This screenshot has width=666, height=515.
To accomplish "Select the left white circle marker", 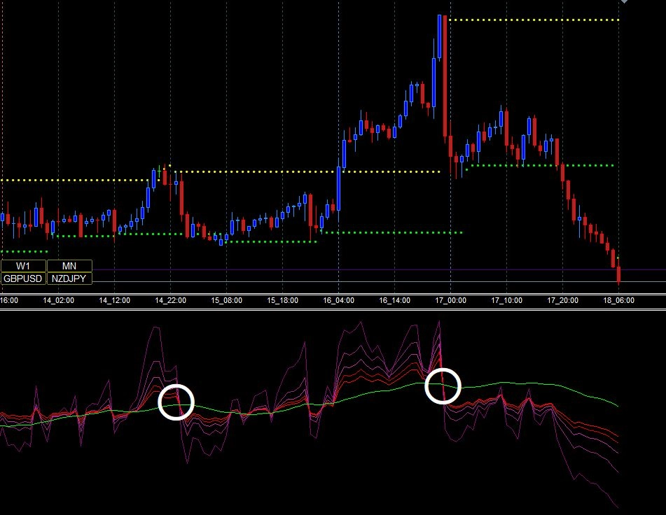I will [176, 402].
